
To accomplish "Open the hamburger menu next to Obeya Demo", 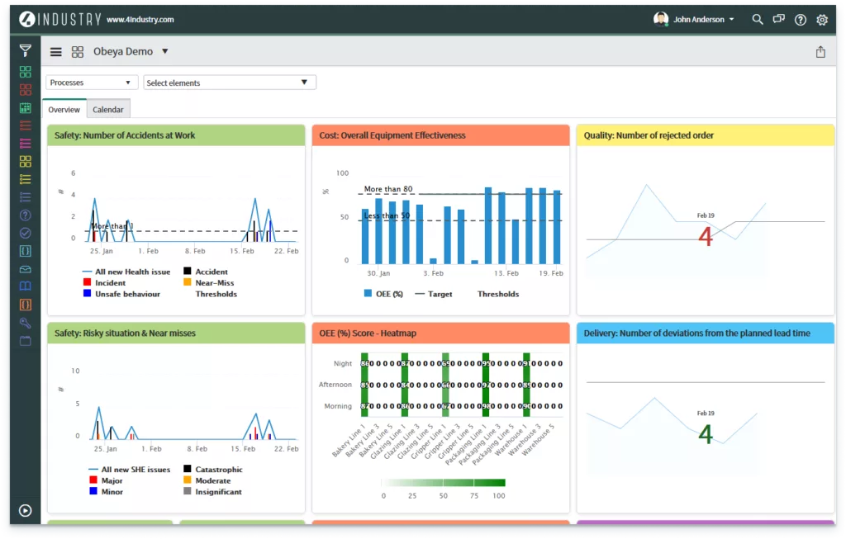I will [x=55, y=52].
